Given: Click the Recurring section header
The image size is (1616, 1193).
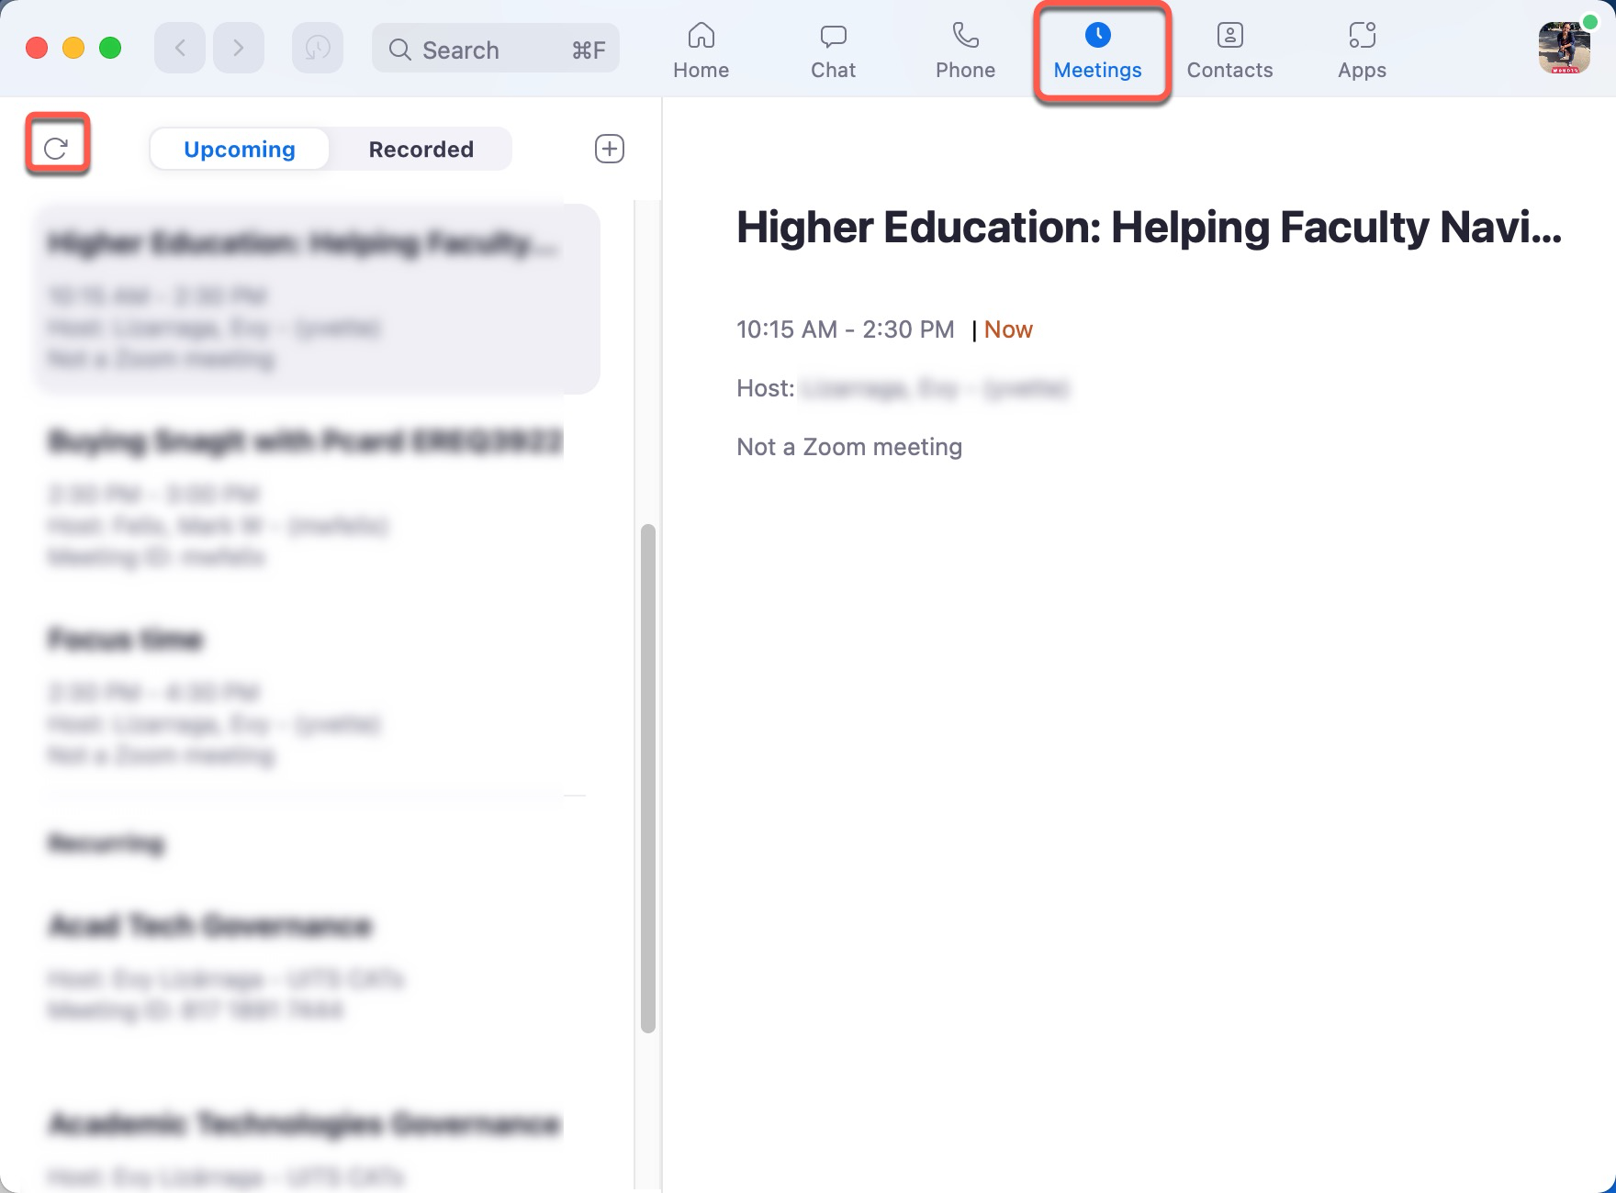Looking at the screenshot, I should [107, 843].
